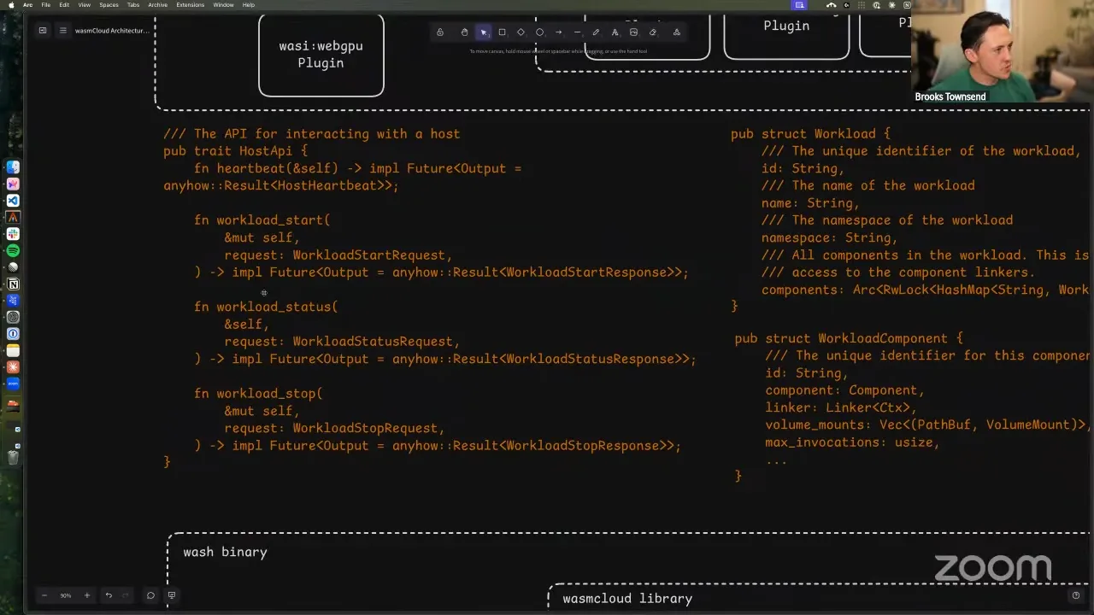Zoom out with the minus button
The image size is (1094, 615).
point(44,595)
